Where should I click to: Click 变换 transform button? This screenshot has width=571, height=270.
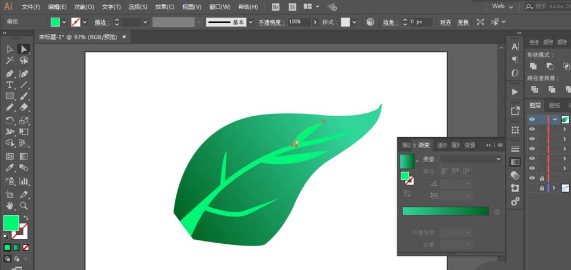pos(463,22)
